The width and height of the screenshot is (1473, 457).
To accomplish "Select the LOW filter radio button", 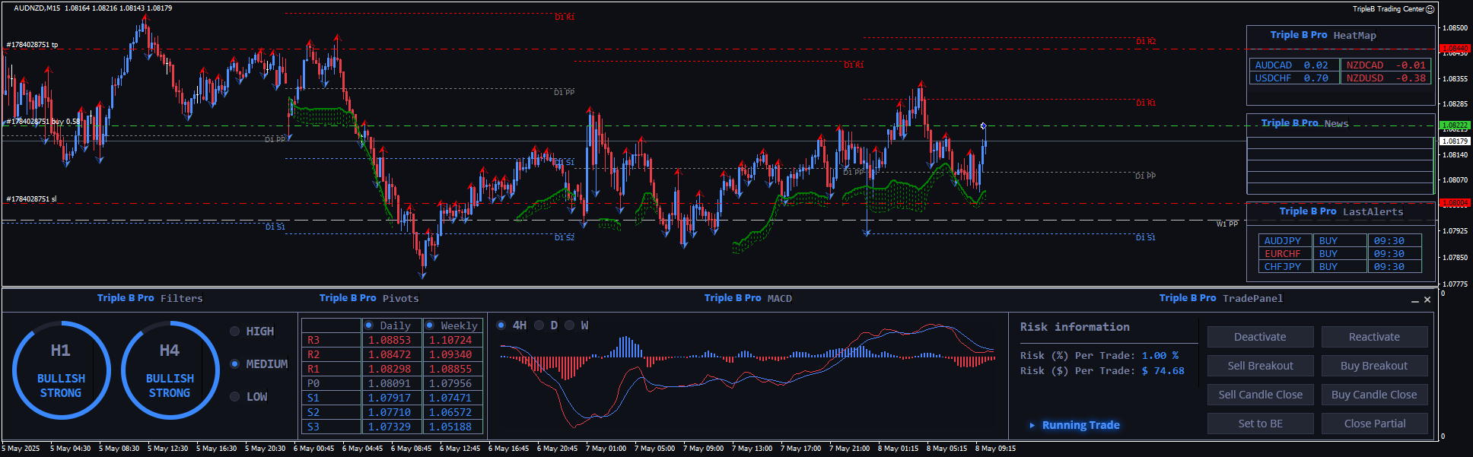I will [x=235, y=397].
